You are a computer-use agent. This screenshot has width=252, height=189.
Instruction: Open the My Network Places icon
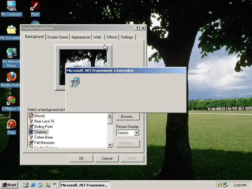click(x=11, y=53)
